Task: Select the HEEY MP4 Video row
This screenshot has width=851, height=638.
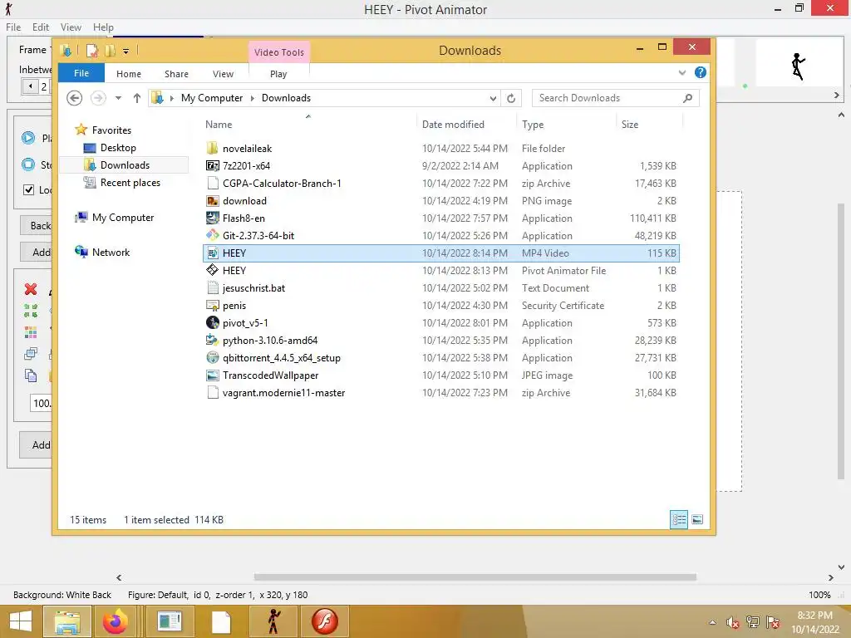Action: 441,253
